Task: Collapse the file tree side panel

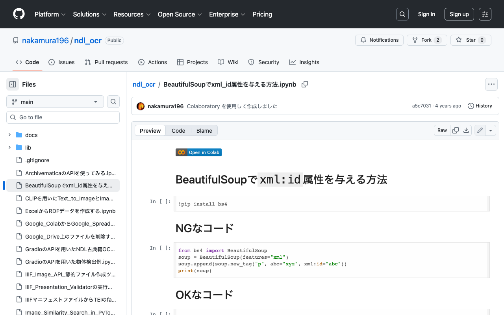Action: [x=13, y=84]
